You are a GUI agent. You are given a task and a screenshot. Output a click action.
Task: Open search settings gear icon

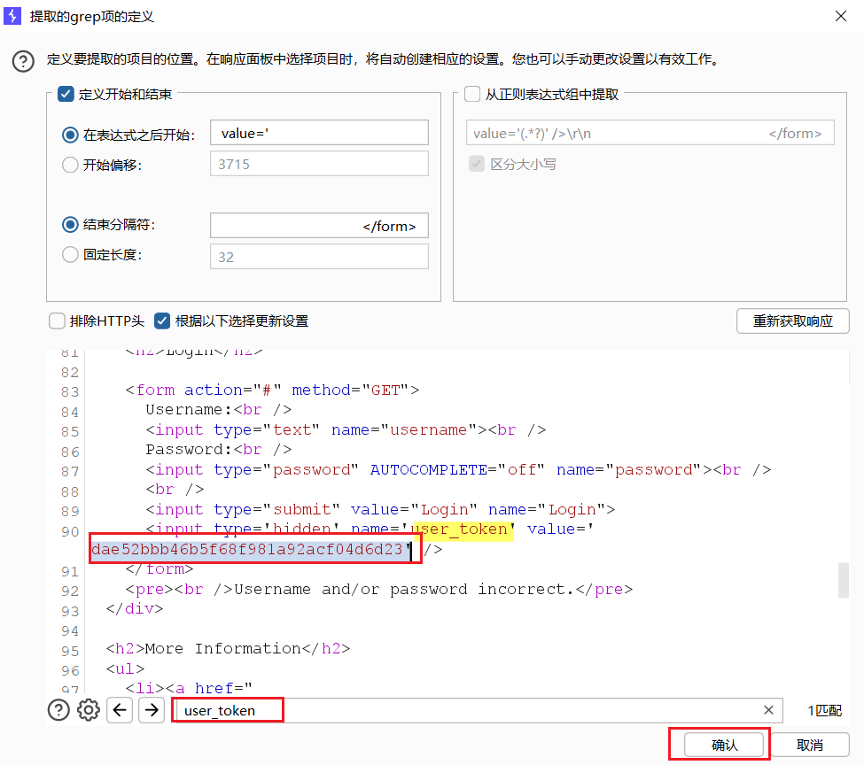pos(88,710)
